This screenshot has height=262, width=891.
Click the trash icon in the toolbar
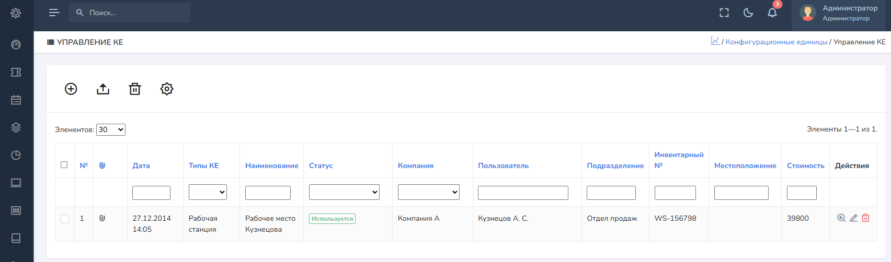click(x=135, y=89)
